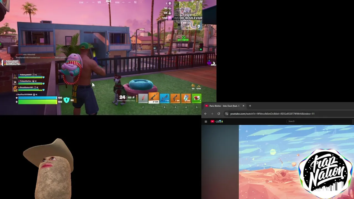The height and width of the screenshot is (199, 354).
Task: Click the eliminations skull icon
Action: (x=170, y=3)
